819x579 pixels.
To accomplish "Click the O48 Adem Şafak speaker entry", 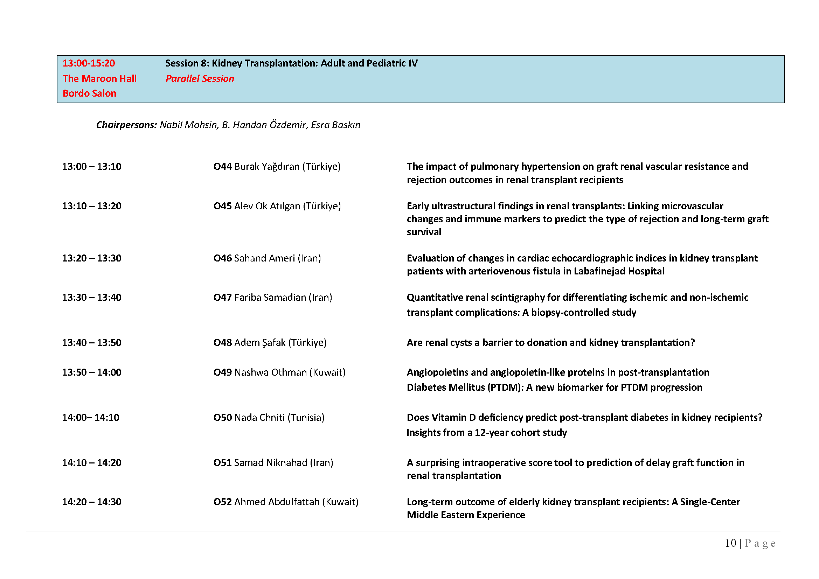I will coord(270,343).
